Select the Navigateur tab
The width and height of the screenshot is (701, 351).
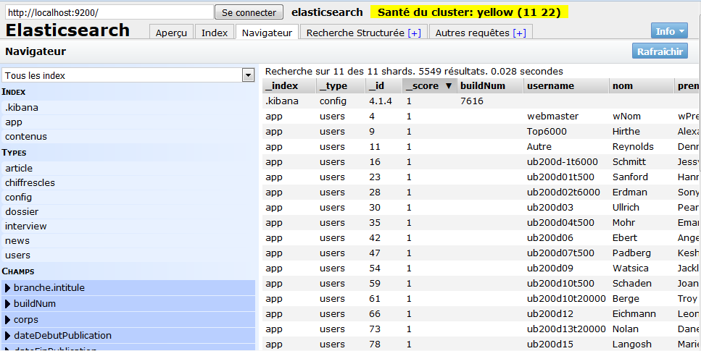pos(267,33)
